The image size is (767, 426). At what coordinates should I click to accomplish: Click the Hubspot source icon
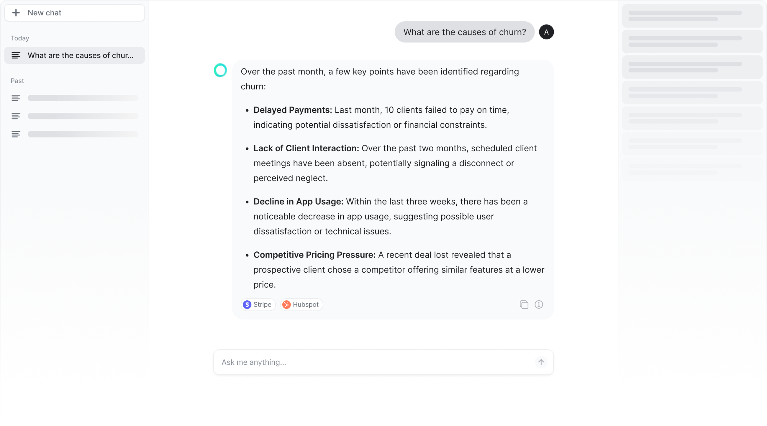pyautogui.click(x=286, y=304)
